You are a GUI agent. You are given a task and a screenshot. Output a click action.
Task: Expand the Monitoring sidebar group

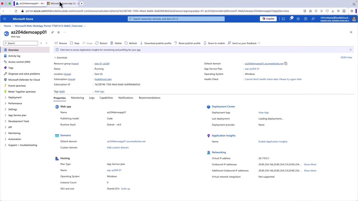(14, 133)
